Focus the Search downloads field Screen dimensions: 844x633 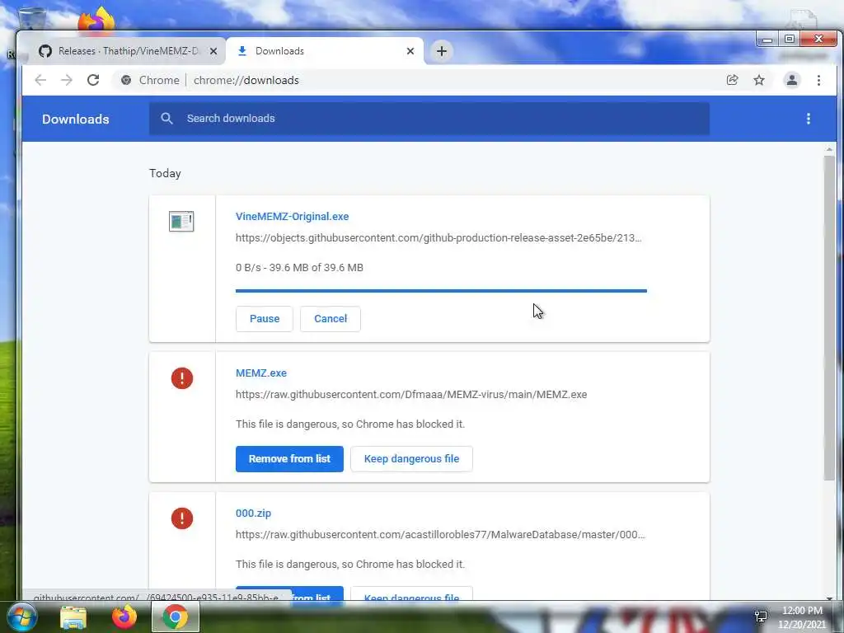click(x=429, y=119)
